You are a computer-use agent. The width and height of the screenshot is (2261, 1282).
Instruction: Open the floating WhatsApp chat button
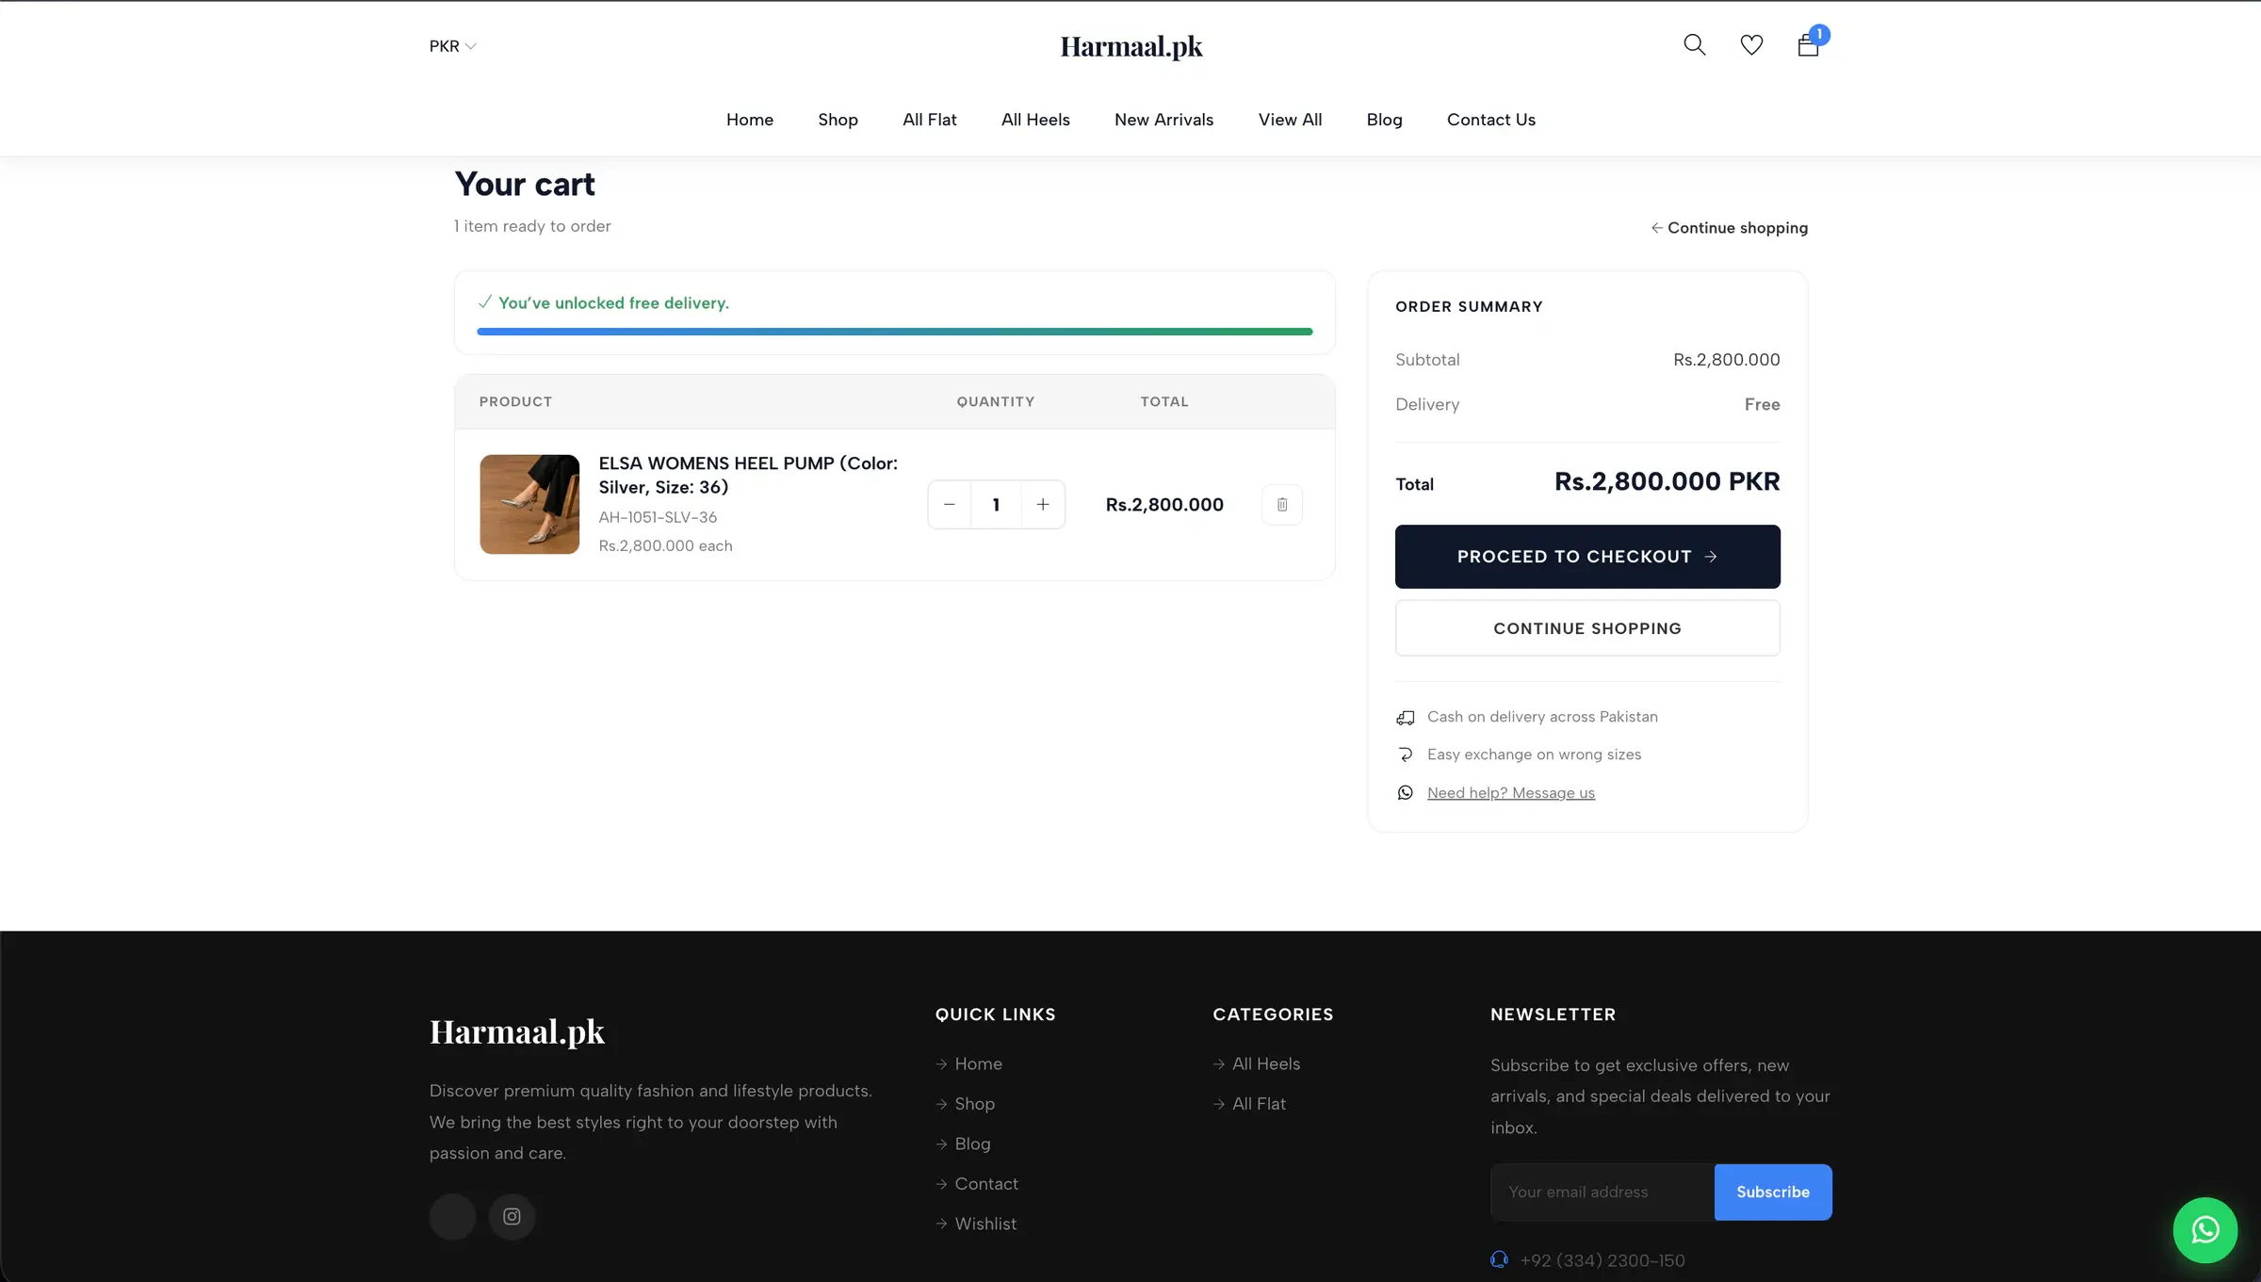(x=2204, y=1229)
